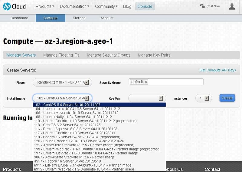The height and width of the screenshot is (172, 242).
Task: Select 110 - Ubuntu Oneiric deprecated image
Action: 100,121
